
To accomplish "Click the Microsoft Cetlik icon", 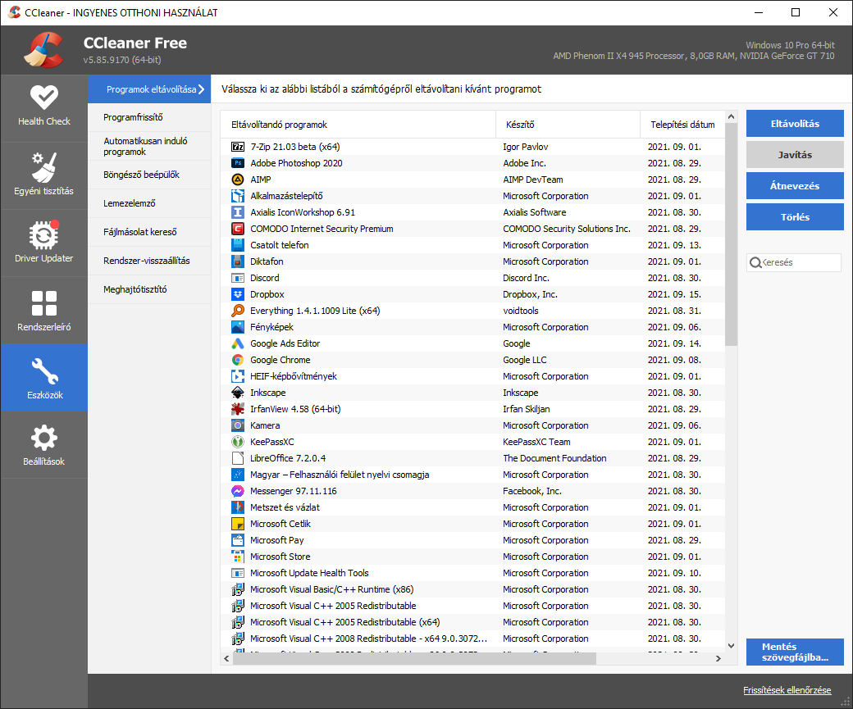I will [x=238, y=524].
